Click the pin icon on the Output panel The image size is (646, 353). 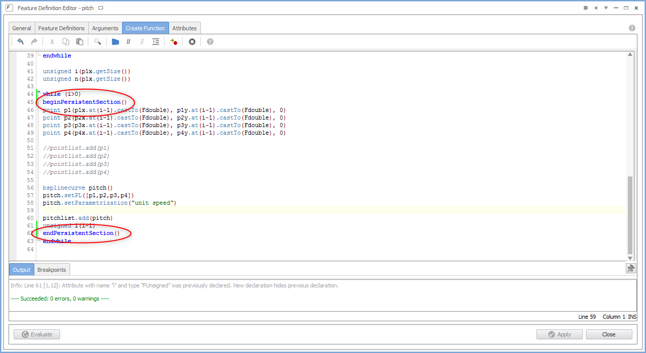[631, 268]
